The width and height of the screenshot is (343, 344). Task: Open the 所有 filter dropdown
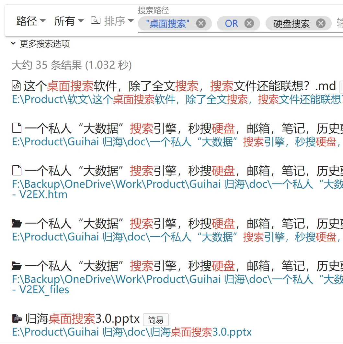(69, 21)
